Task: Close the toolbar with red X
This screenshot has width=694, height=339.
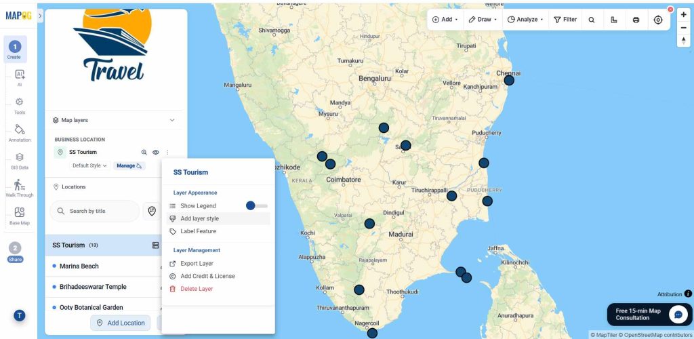Action: pyautogui.click(x=670, y=9)
